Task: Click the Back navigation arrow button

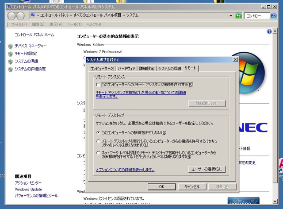Action: pos(11,16)
